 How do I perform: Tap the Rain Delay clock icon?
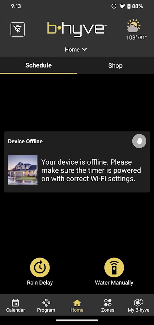click(x=40, y=267)
